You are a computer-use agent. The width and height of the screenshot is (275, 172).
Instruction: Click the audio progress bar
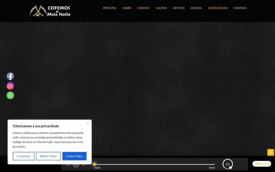pos(155,164)
